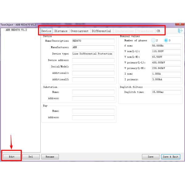Click the "Nominal values" group title
This screenshot has height=185, width=185.
(x=130, y=36)
